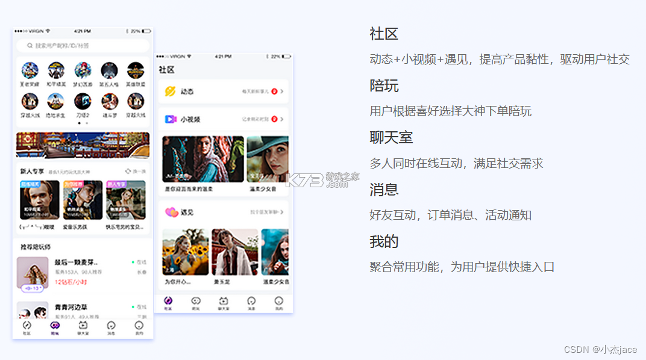Open the 青青河边草 player entry
Viewport: 646px width, 360px height.
click(83, 311)
